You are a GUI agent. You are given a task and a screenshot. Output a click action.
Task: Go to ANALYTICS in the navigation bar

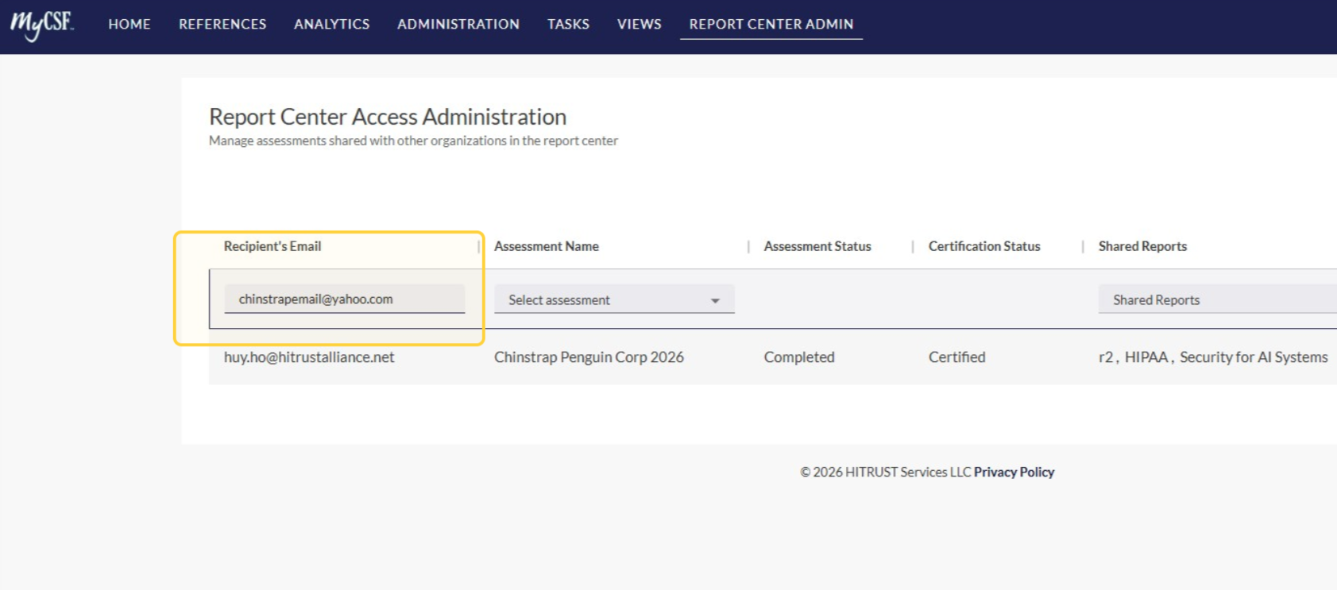(x=332, y=25)
